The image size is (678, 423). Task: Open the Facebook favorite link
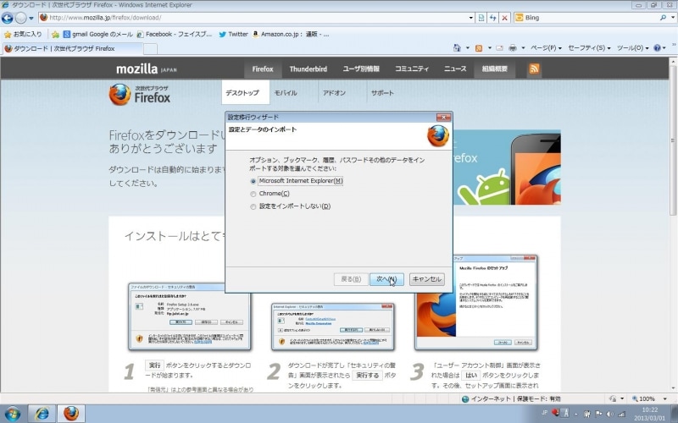point(175,34)
